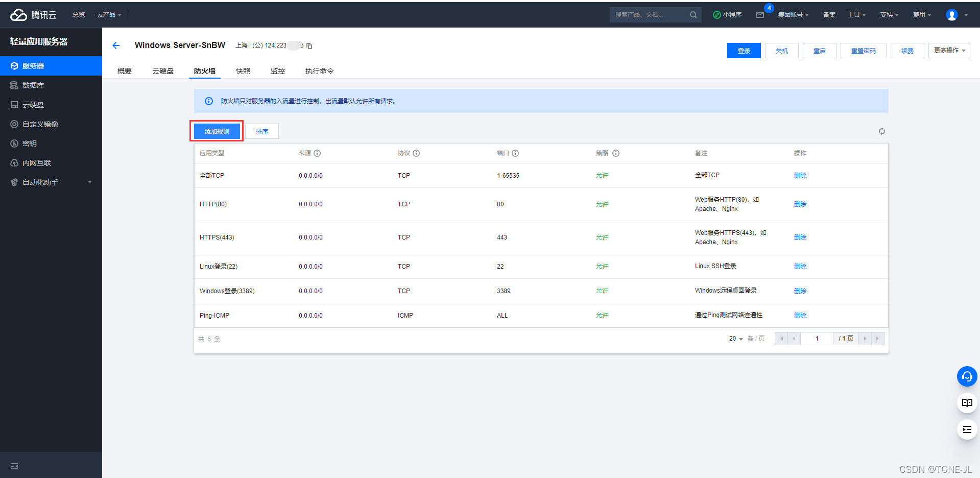The image size is (980, 478).
Task: Click port value 1-65535
Action: tap(508, 176)
